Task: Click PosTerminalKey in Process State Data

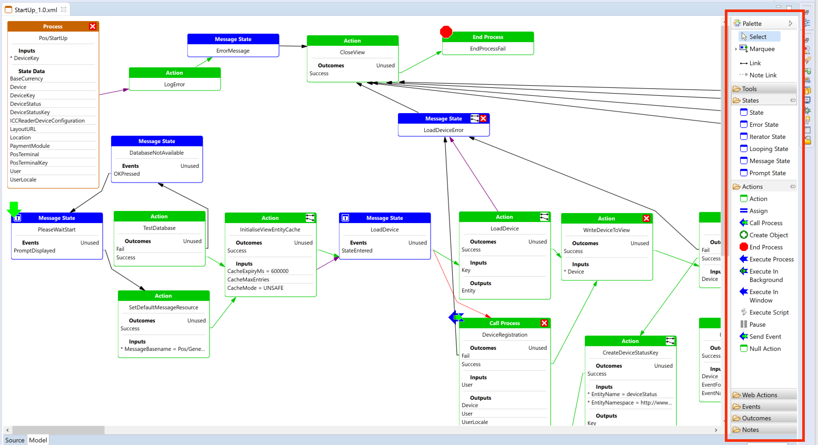Action: (x=29, y=163)
